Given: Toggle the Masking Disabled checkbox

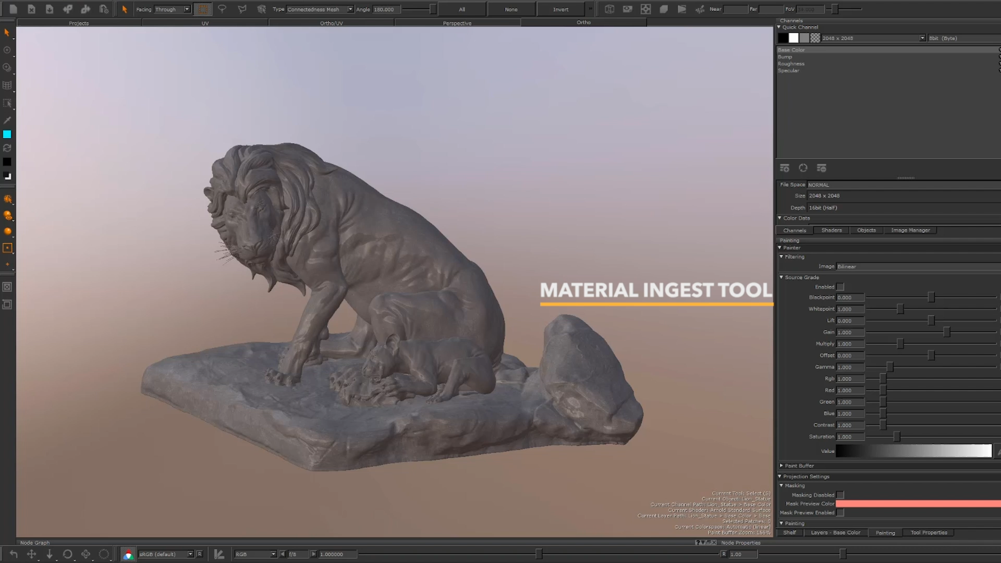Looking at the screenshot, I should pyautogui.click(x=840, y=495).
